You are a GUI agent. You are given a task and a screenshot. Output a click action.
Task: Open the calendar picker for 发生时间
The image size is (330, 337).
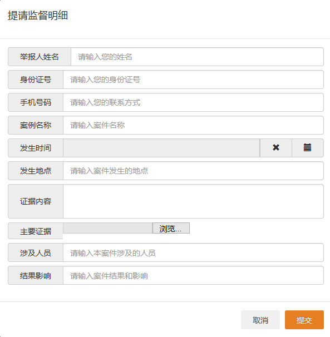click(308, 148)
